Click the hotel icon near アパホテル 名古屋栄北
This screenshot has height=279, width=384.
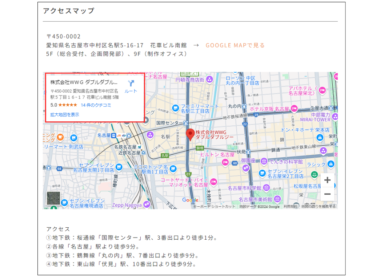click(x=321, y=90)
